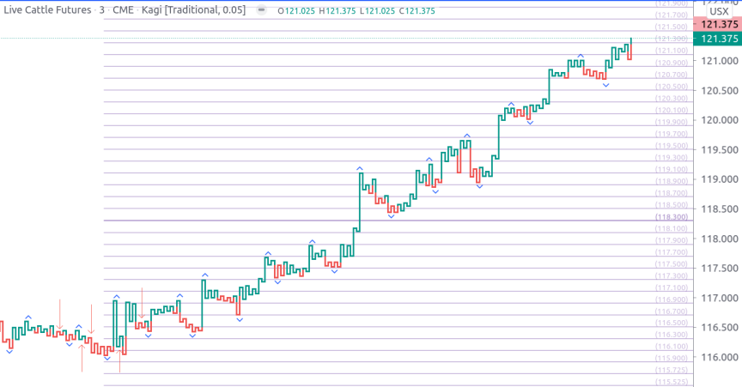
Task: Click the 118.500 price axis label
Action: (720, 209)
